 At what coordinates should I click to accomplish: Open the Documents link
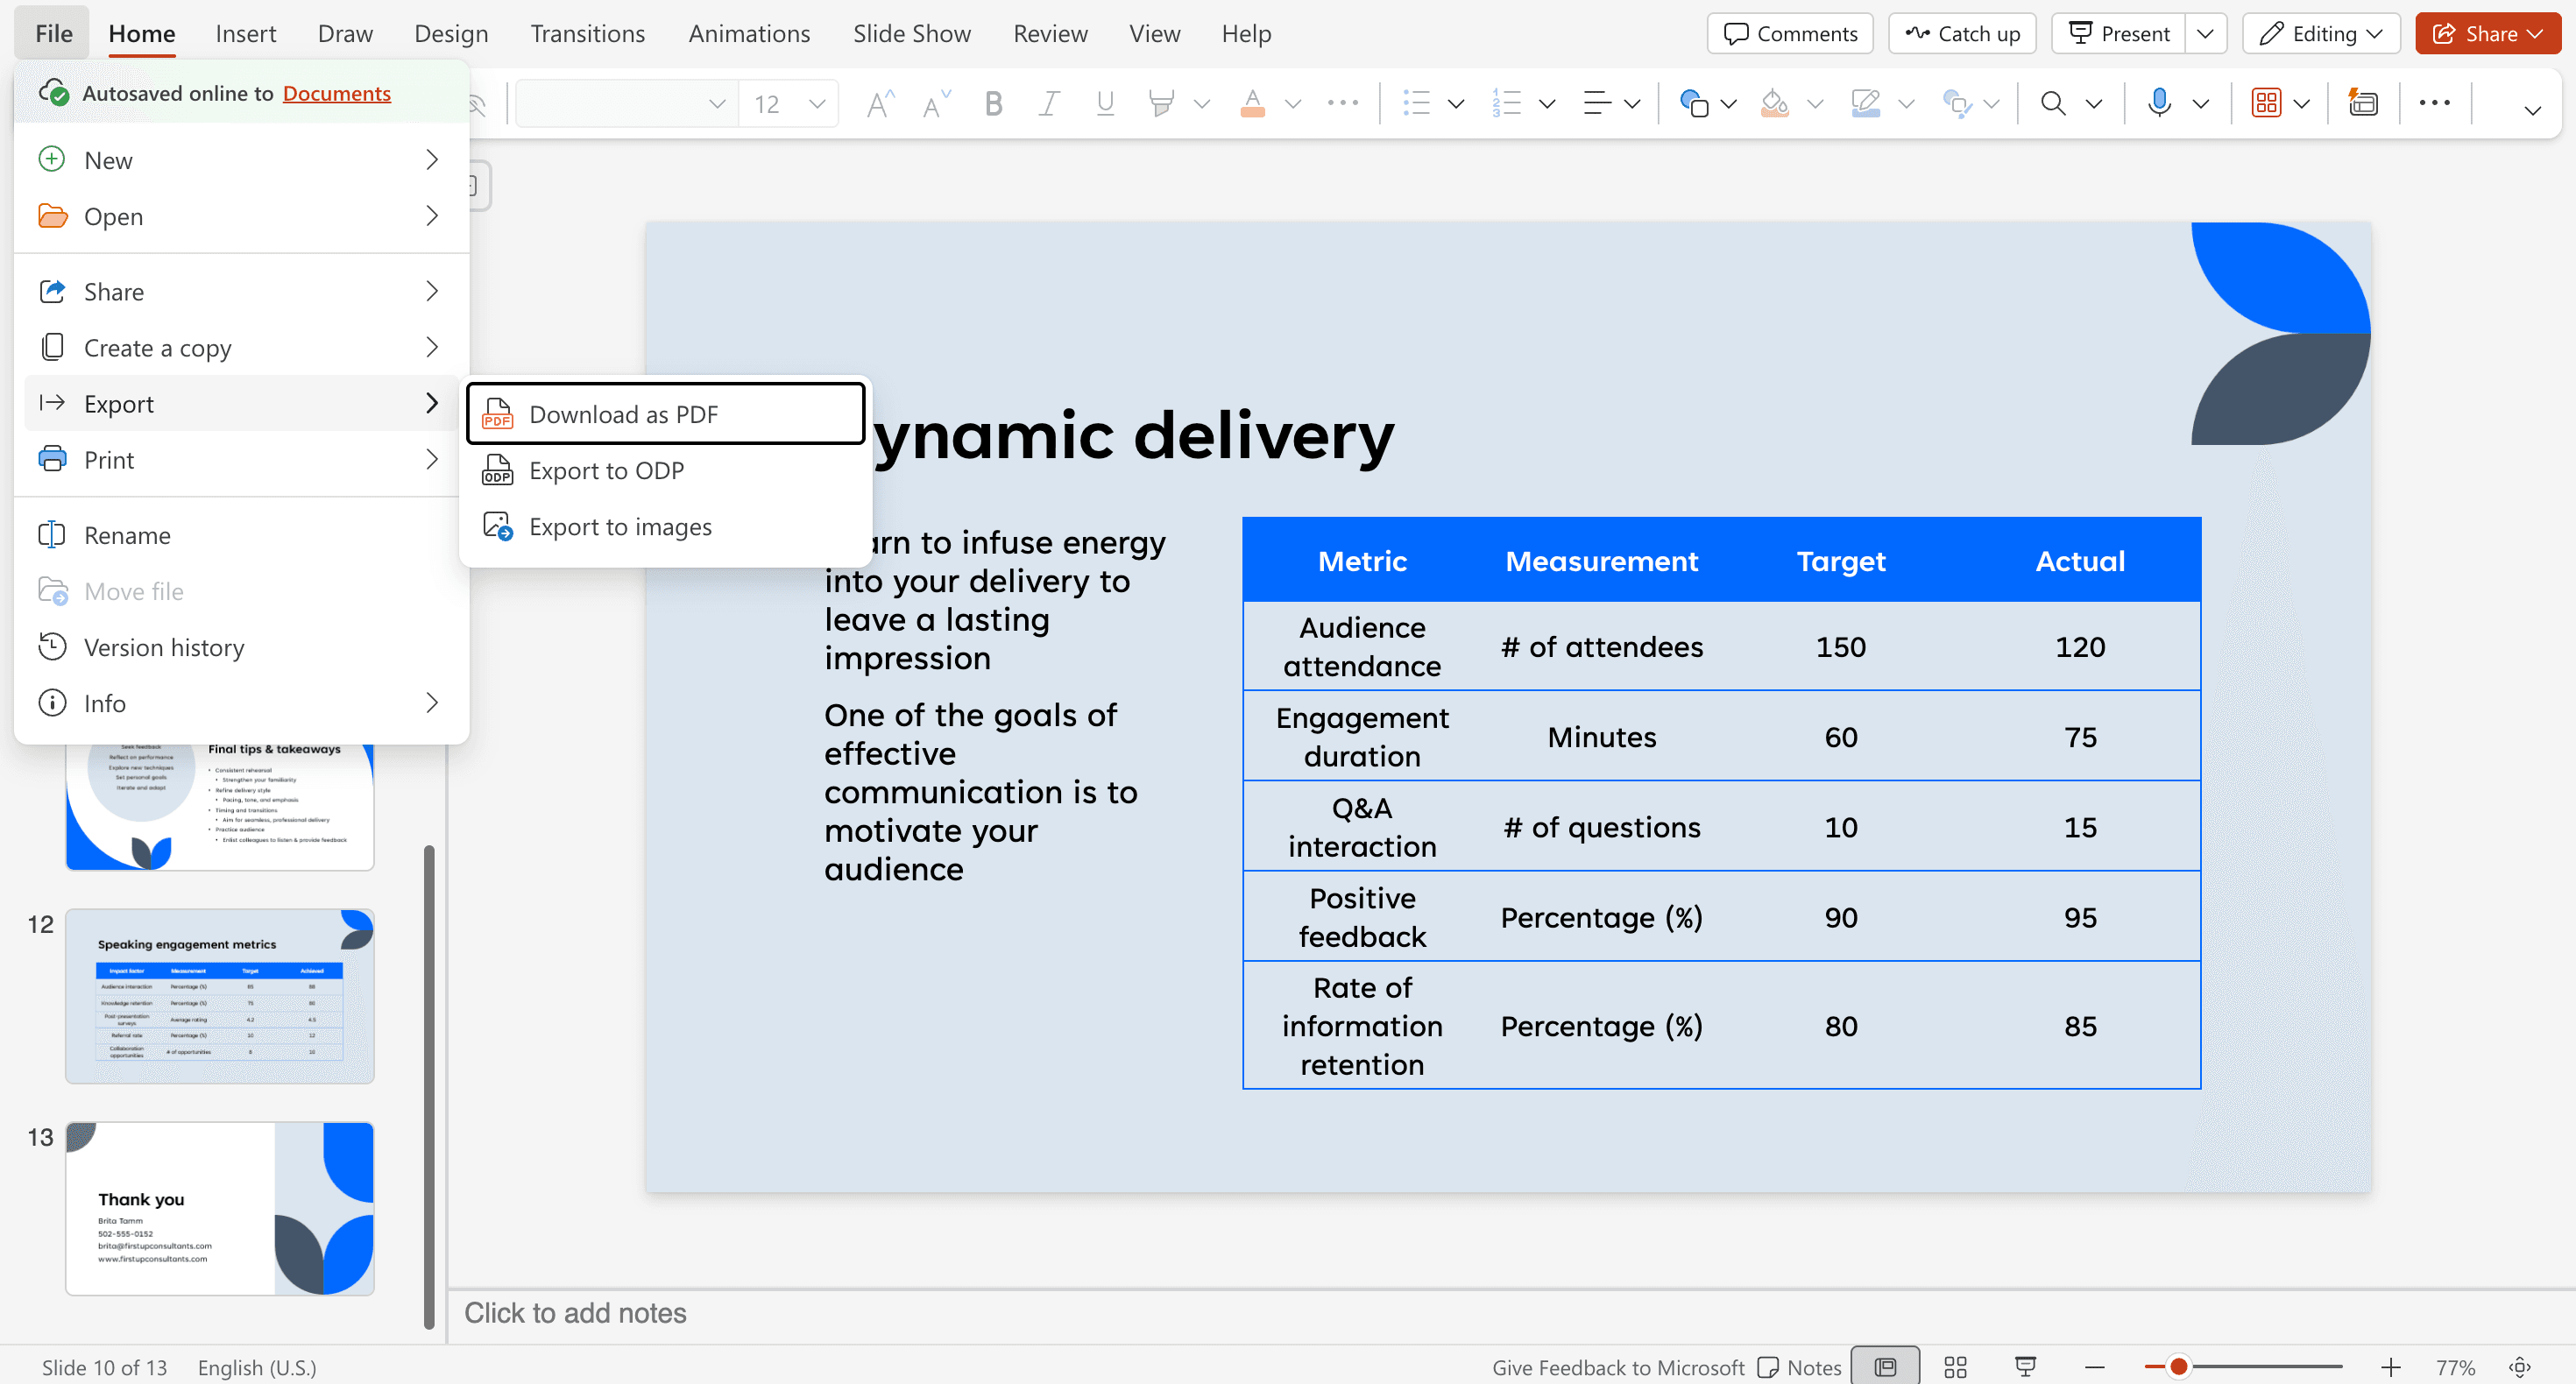(337, 93)
